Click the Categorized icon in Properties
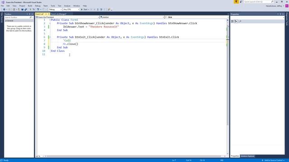This screenshot has height=162, width=289. (233, 22)
